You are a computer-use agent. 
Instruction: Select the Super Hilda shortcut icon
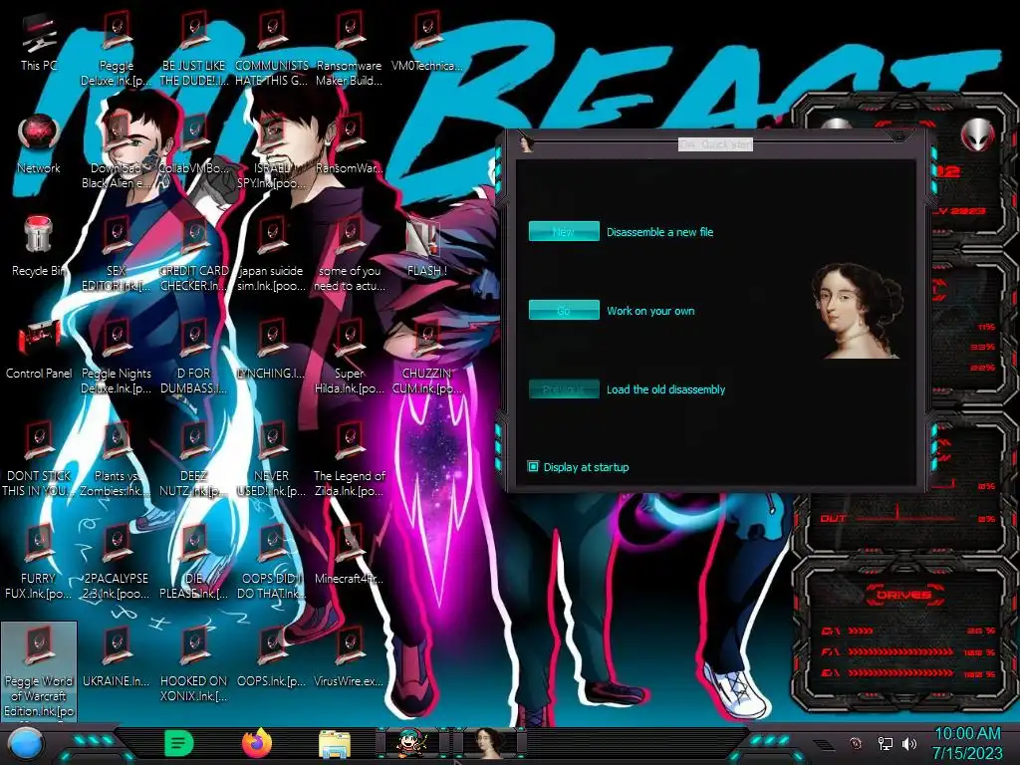coord(350,358)
